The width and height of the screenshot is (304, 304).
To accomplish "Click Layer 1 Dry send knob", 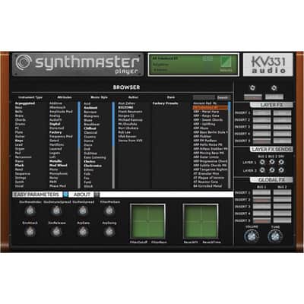I will (281, 162).
